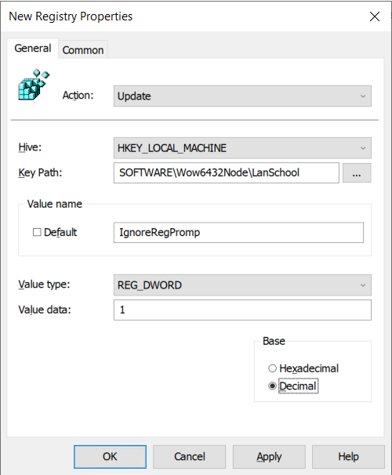Click the Cancel button

[x=189, y=456]
